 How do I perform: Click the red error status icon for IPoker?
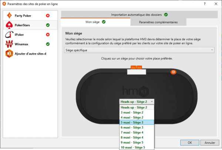(48, 35)
